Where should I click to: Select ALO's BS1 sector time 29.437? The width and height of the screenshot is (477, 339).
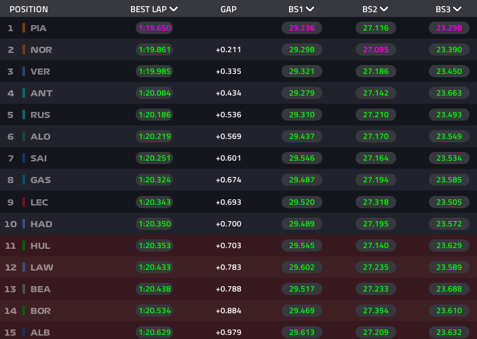[x=301, y=136]
